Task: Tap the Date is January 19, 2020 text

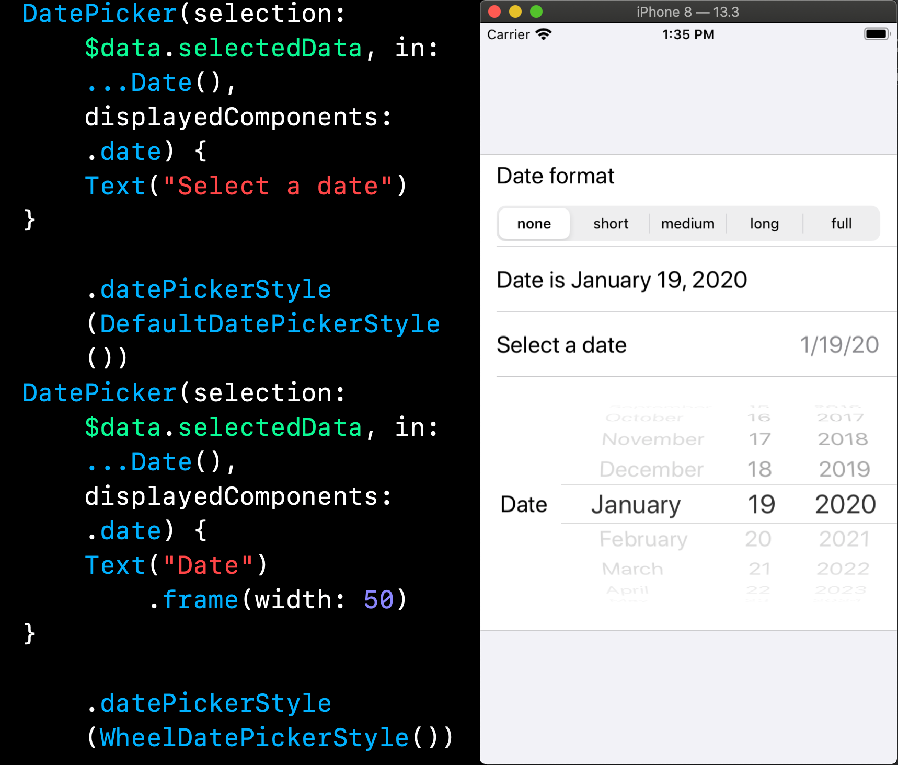Action: pos(621,280)
